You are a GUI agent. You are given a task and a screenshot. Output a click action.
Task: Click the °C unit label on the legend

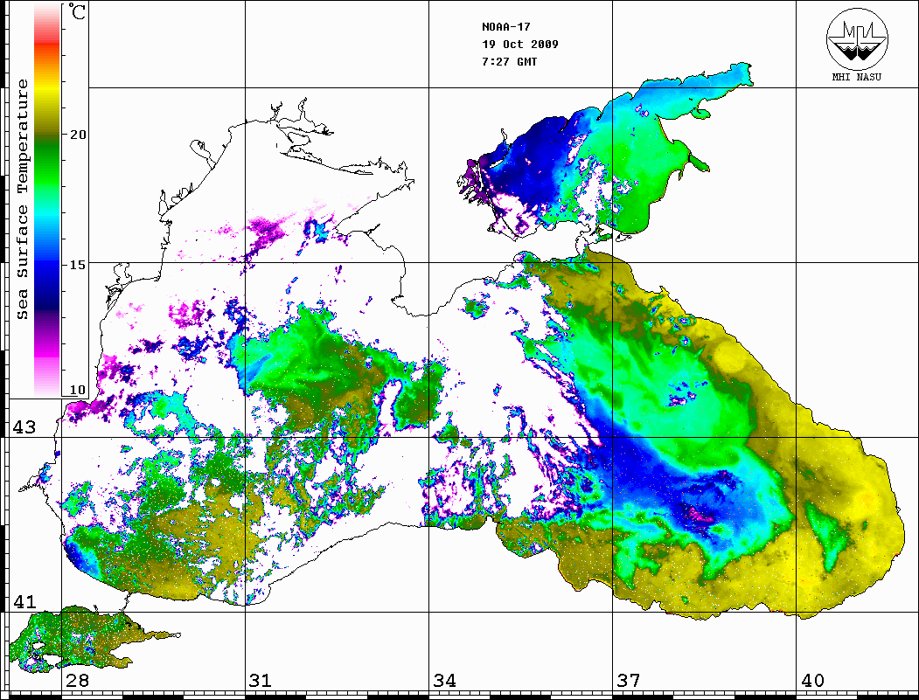tap(77, 12)
